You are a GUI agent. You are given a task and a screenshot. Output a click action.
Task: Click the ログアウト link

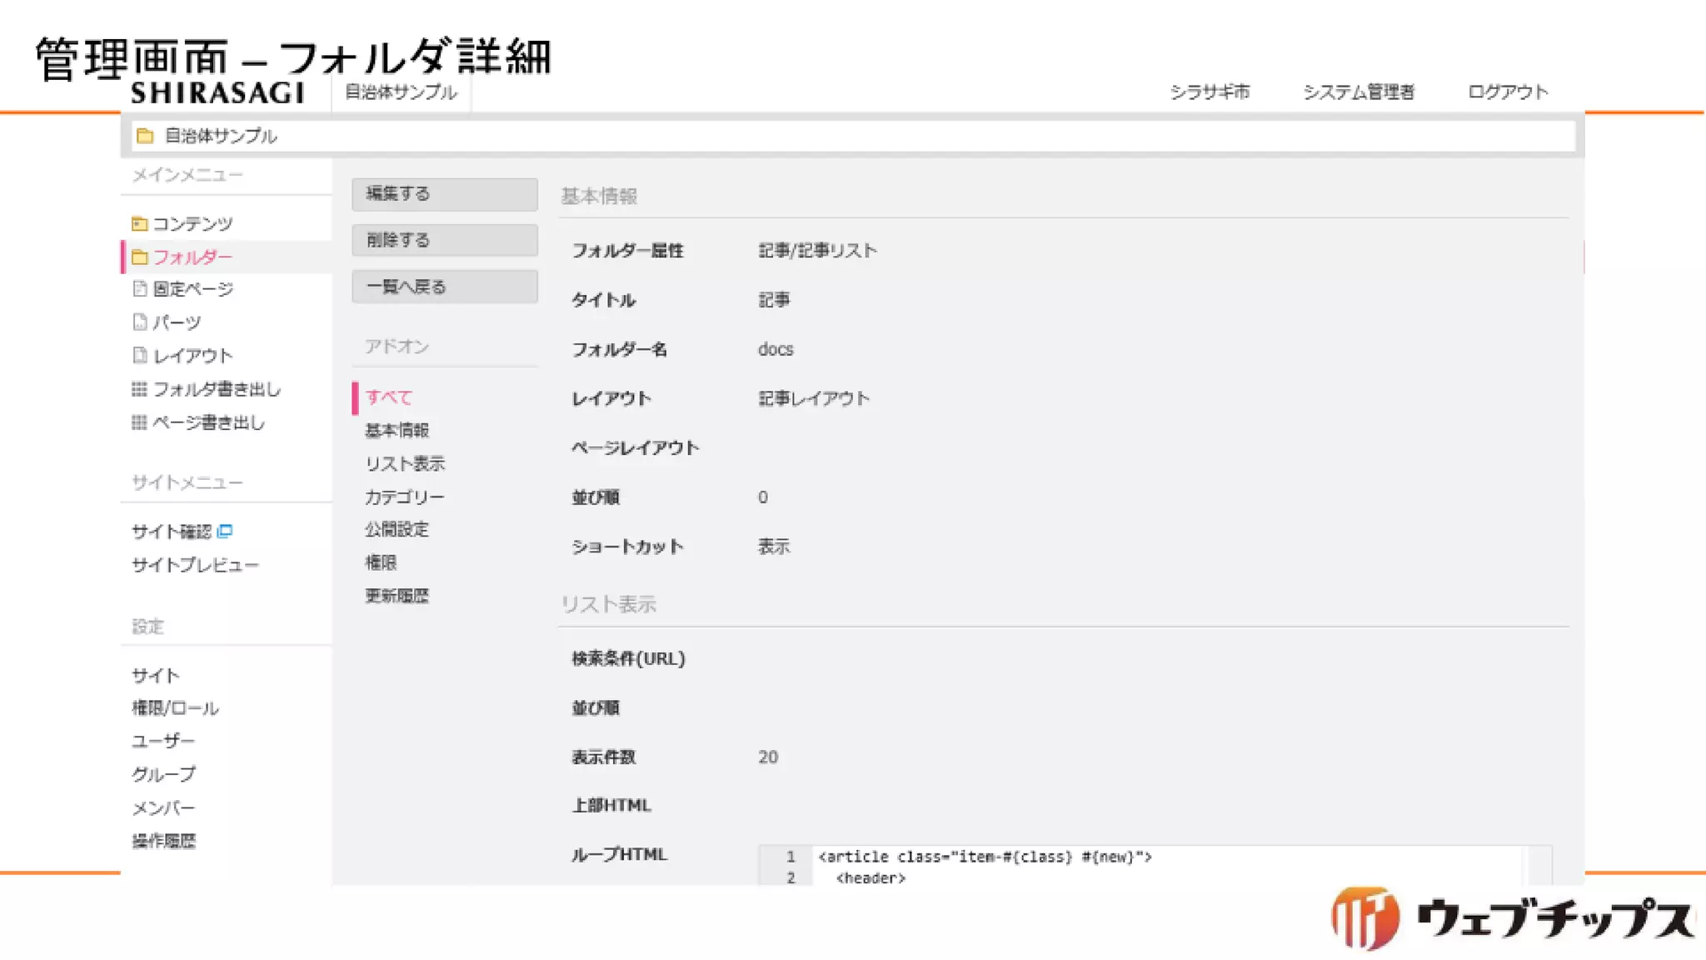pos(1507,92)
